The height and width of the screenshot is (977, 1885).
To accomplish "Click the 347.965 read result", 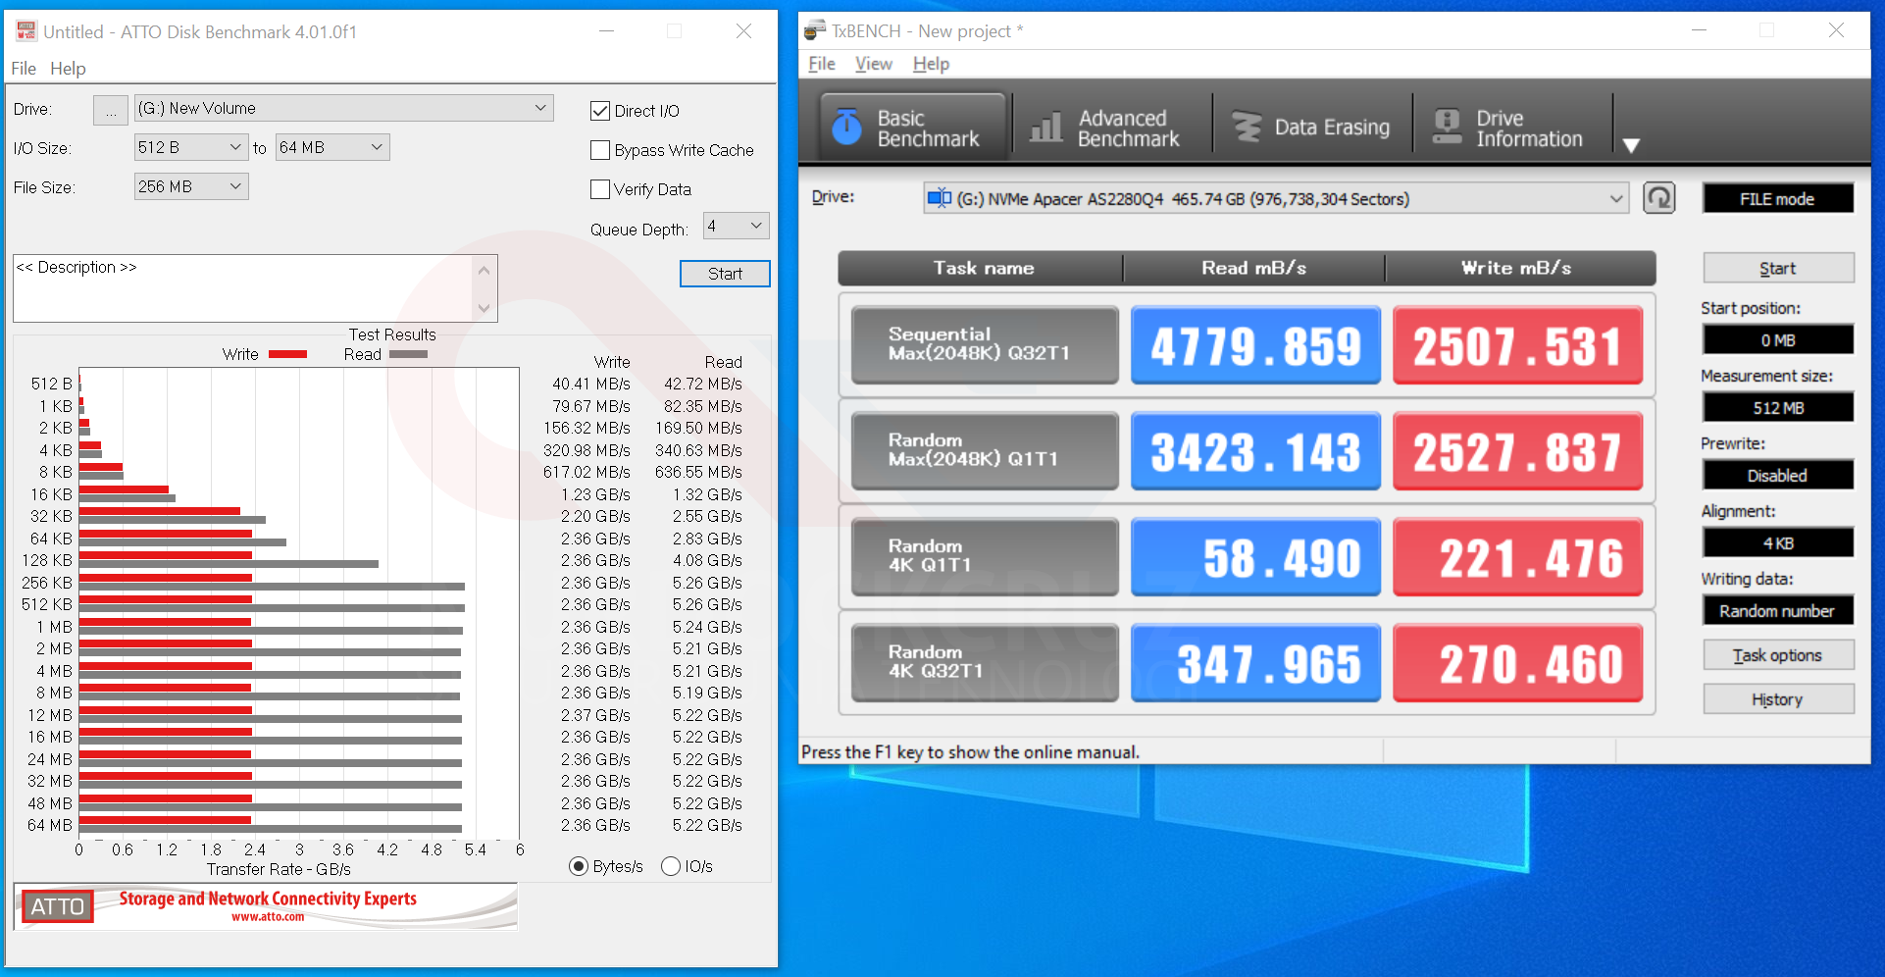I will (1255, 663).
